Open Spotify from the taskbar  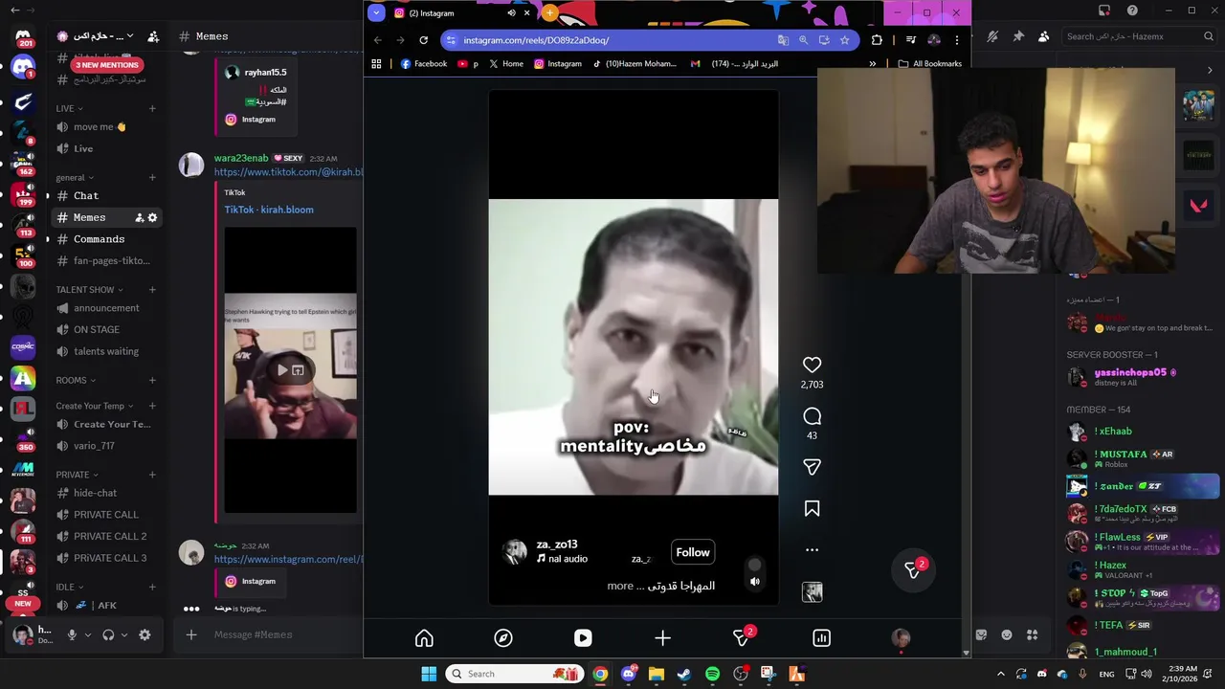(712, 674)
